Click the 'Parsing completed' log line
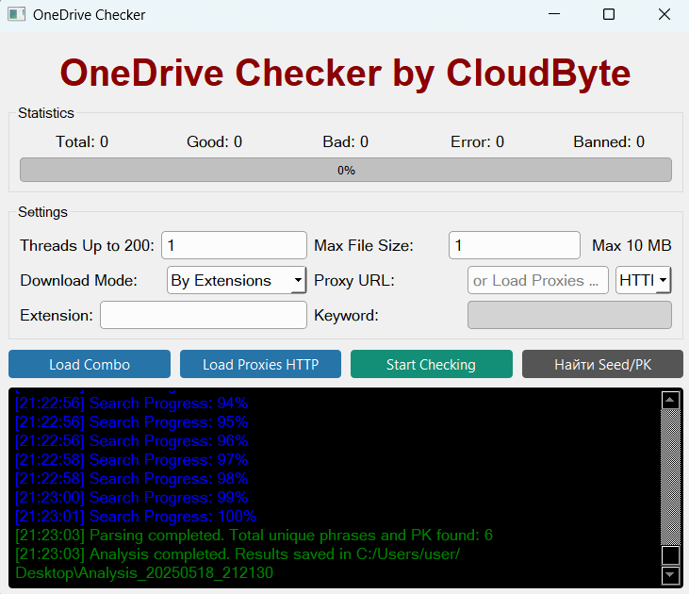Screen dimensions: 689x594 [254, 536]
